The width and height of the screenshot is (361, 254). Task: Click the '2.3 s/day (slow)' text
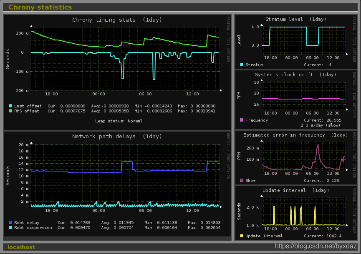[321, 125]
